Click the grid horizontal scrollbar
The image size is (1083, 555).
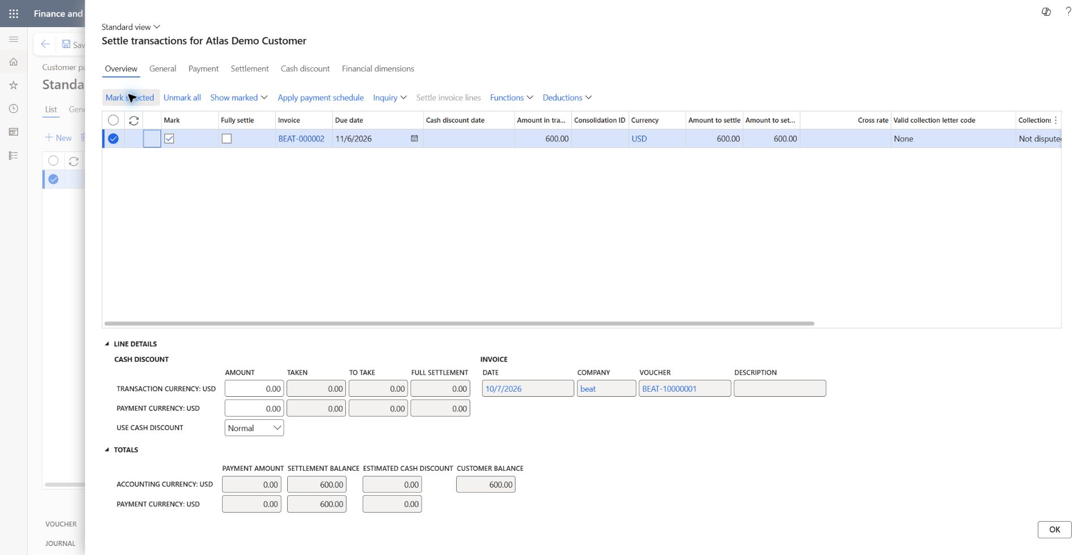tap(459, 324)
